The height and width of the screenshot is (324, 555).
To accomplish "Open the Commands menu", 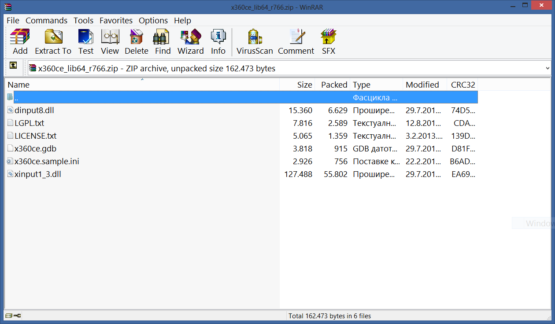I will coord(47,20).
